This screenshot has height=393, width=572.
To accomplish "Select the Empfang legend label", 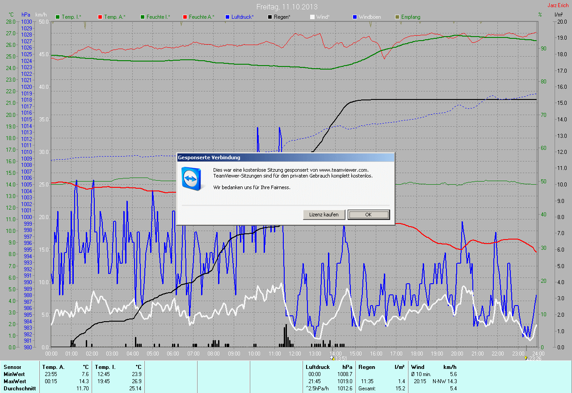I will pyautogui.click(x=411, y=17).
